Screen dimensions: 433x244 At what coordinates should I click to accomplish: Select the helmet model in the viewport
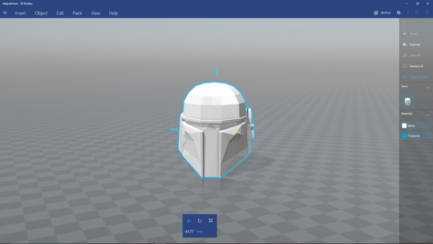[x=215, y=130]
